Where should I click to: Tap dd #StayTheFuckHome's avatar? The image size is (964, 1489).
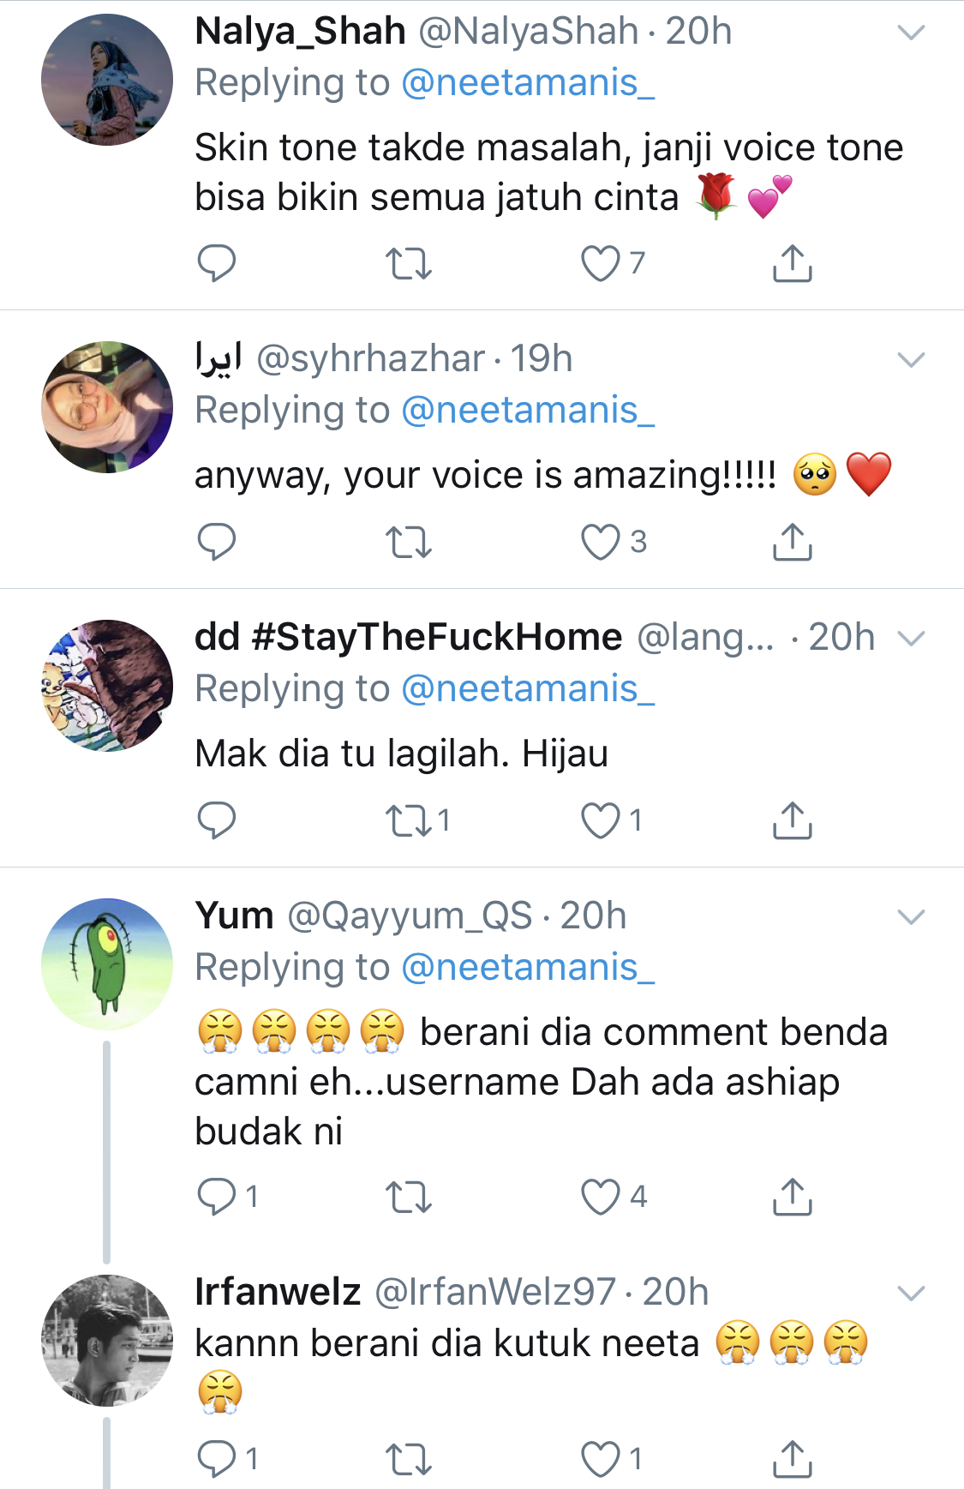(x=107, y=685)
